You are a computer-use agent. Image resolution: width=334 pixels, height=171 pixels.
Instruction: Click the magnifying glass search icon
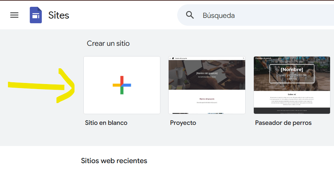pyautogui.click(x=190, y=15)
